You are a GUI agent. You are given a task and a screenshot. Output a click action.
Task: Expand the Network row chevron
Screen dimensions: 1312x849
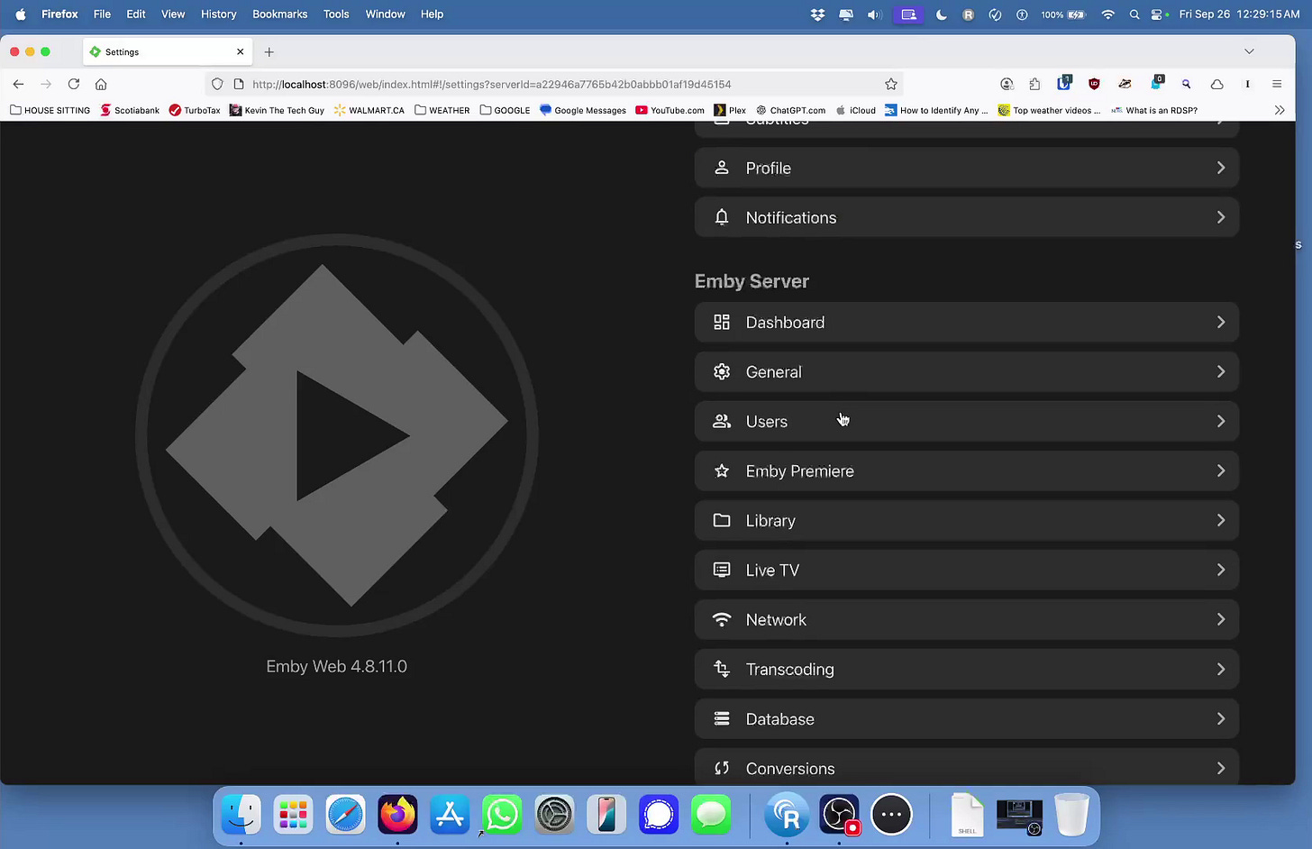(x=1221, y=620)
